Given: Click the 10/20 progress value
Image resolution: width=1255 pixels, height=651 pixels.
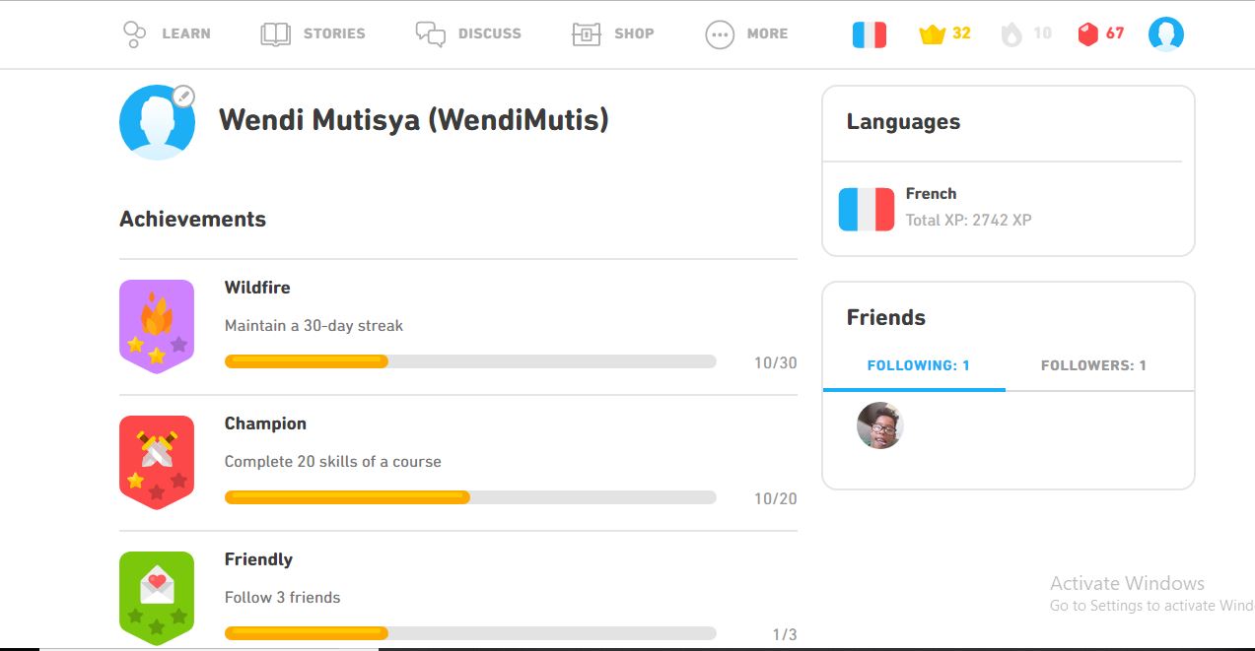Looking at the screenshot, I should click(775, 498).
